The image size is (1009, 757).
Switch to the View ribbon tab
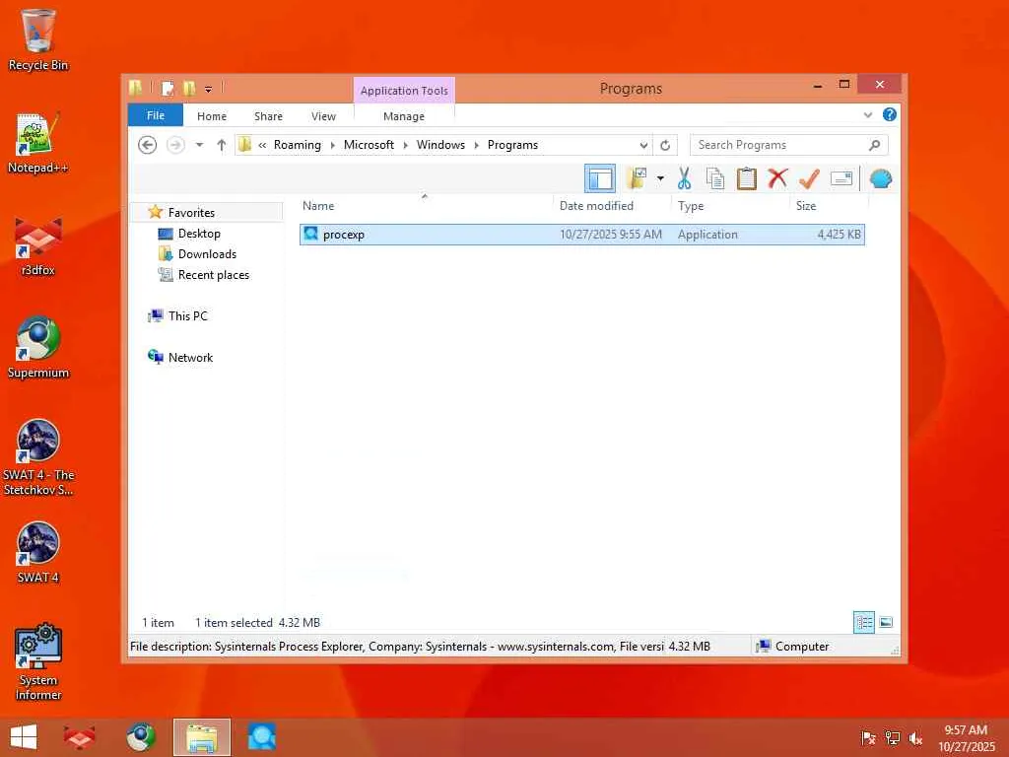point(323,116)
